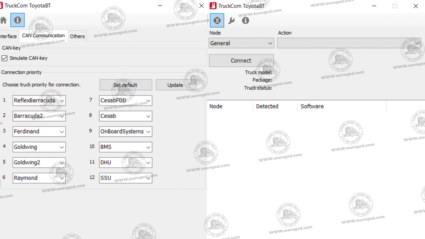Image resolution: width=425 pixels, height=239 pixels.
Task: Click the 'Package:' label
Action: 262,80
